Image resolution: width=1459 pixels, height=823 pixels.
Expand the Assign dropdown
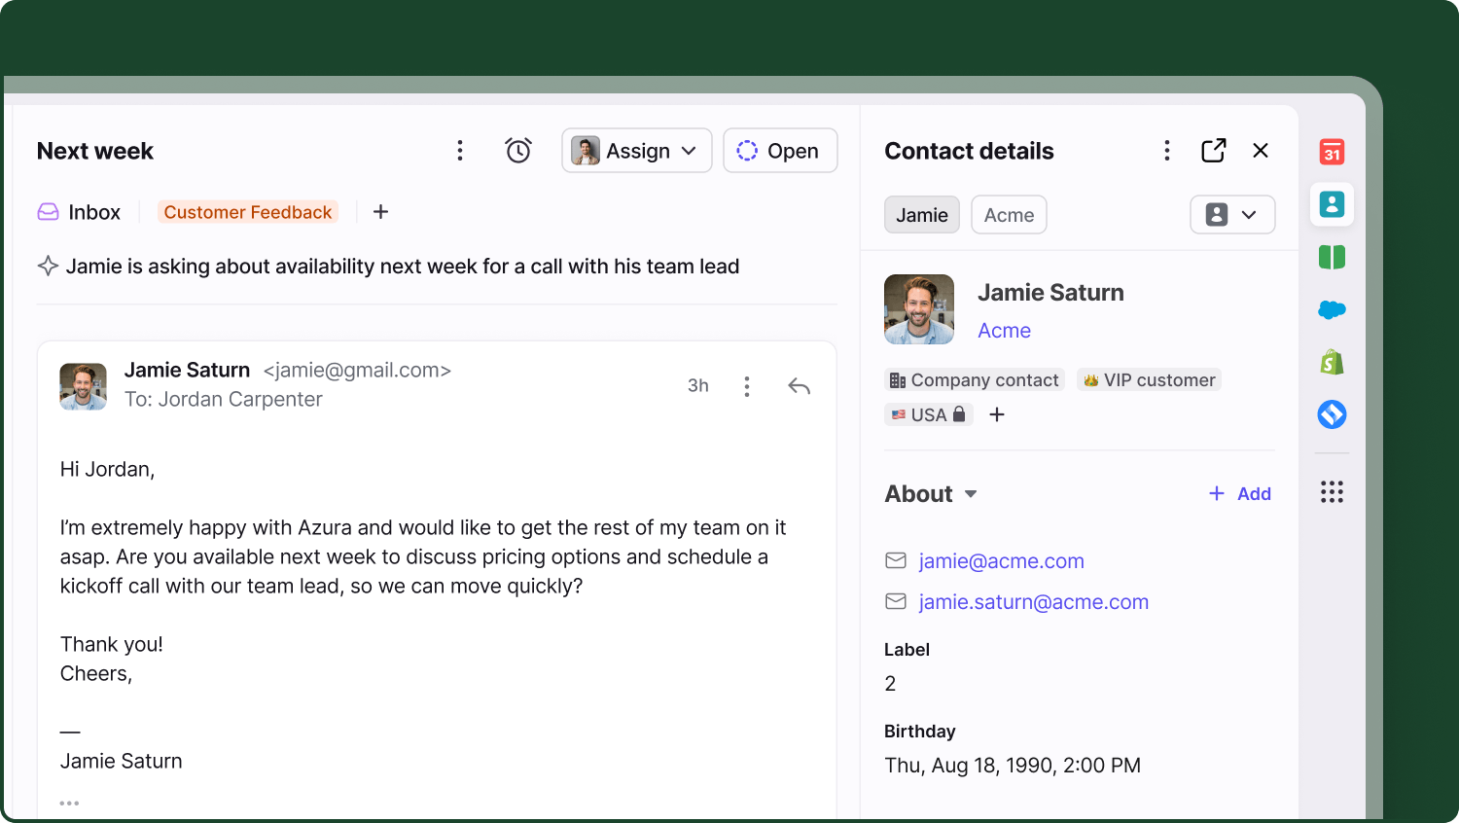coord(637,150)
